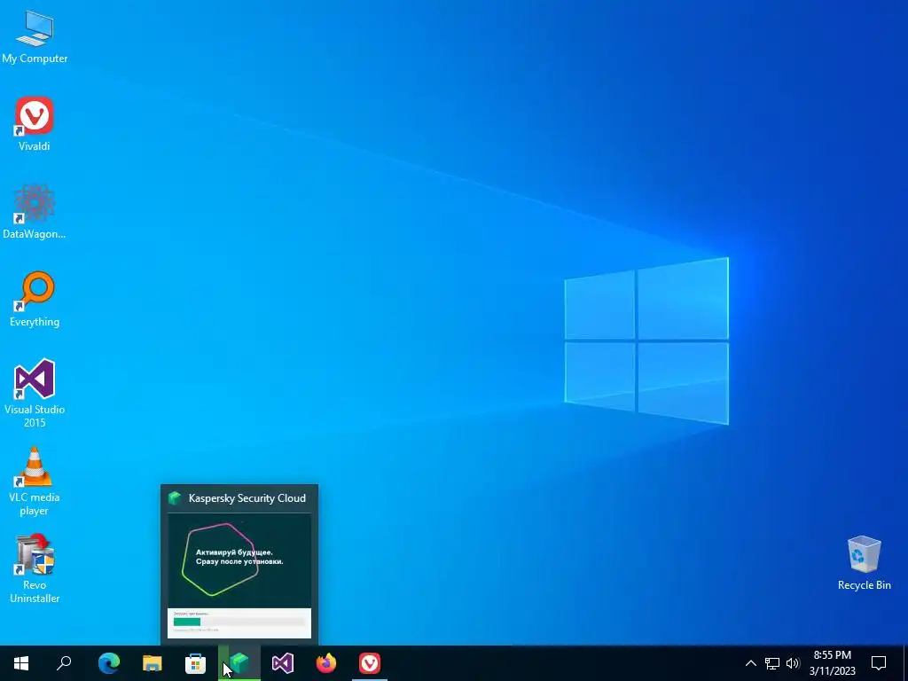
Task: Open Visual Studio from the taskbar
Action: pyautogui.click(x=283, y=663)
